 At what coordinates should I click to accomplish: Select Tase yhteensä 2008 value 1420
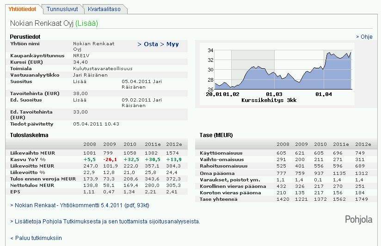click(283, 199)
